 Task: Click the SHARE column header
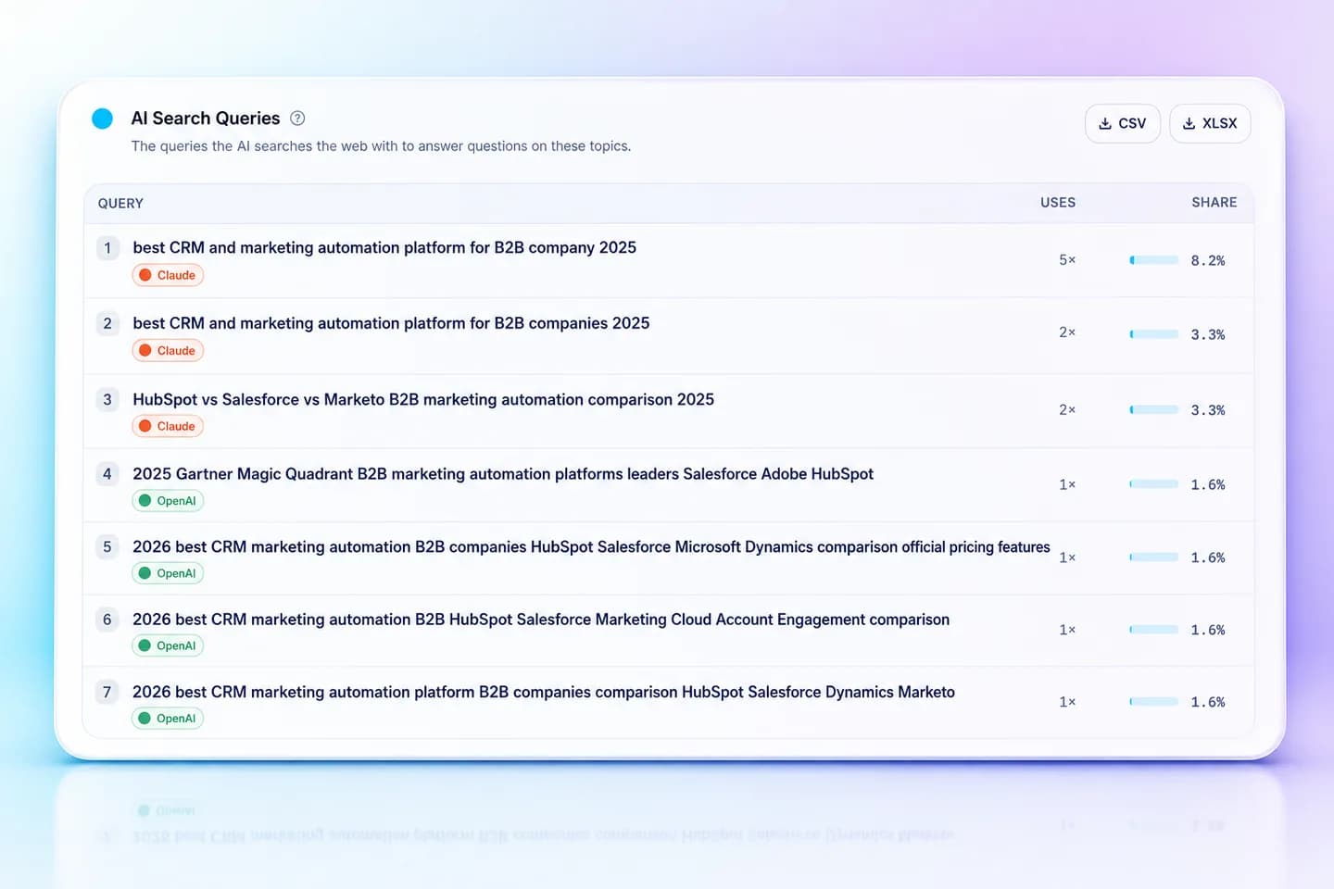pyautogui.click(x=1214, y=203)
